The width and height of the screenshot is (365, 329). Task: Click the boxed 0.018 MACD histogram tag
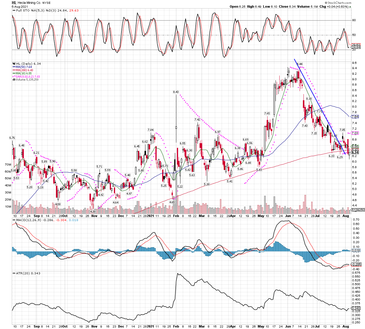356,250
